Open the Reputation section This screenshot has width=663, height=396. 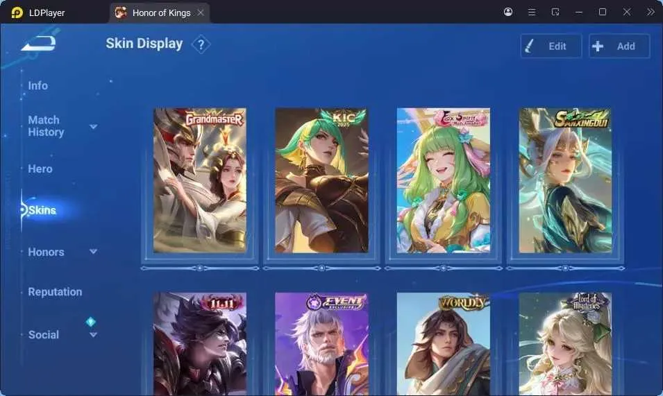[55, 292]
